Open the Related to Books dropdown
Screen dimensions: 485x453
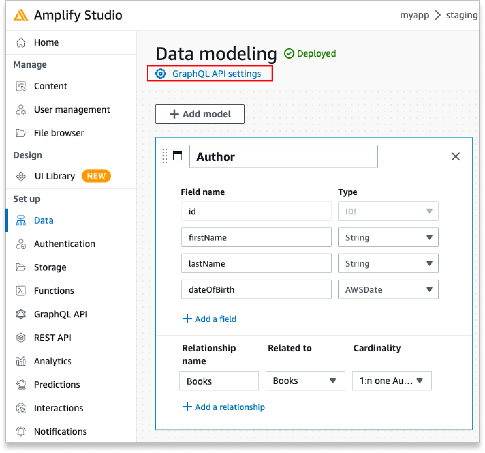pyautogui.click(x=334, y=381)
